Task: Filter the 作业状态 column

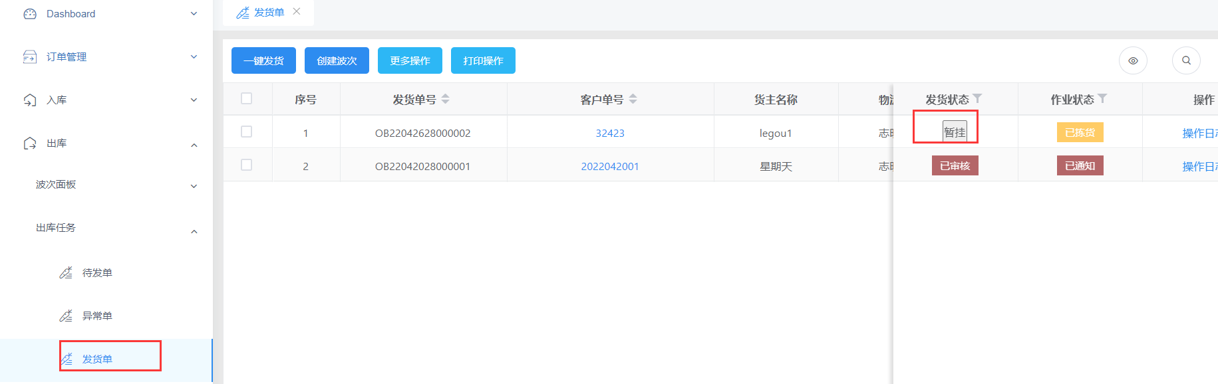Action: pos(1102,98)
